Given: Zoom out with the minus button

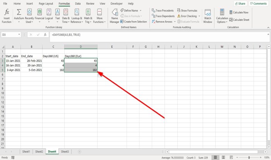Looking at the screenshot, I should 237,157.
